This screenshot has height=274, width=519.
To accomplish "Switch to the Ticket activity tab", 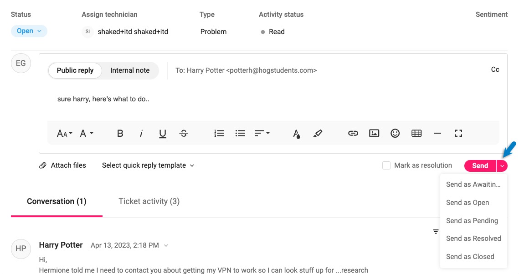I will click(149, 201).
